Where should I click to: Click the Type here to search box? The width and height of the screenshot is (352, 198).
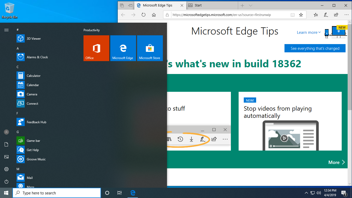click(x=57, y=193)
